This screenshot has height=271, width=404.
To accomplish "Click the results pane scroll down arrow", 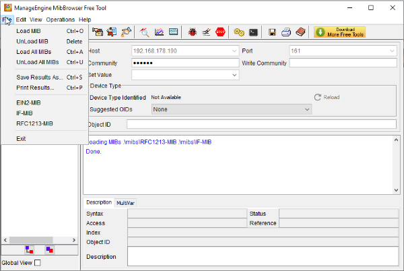I will (x=396, y=190).
